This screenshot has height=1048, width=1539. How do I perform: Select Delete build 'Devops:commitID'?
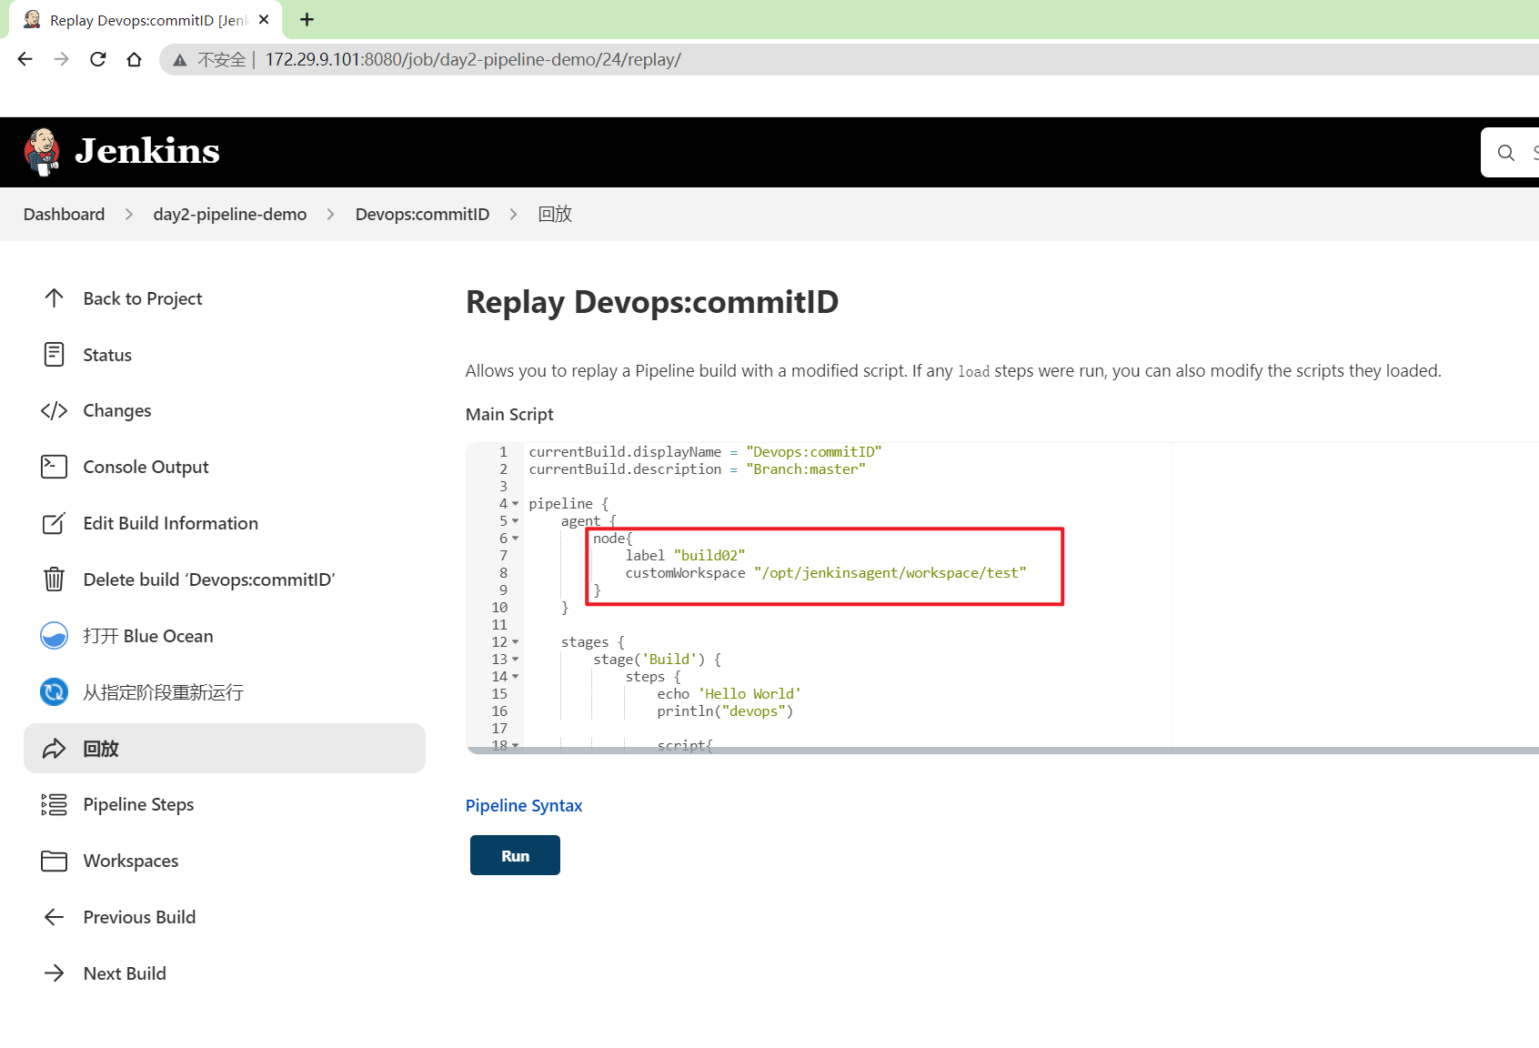[225, 579]
